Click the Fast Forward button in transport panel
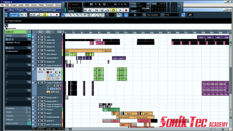This screenshot has height=131, width=233. pyautogui.click(x=96, y=10)
